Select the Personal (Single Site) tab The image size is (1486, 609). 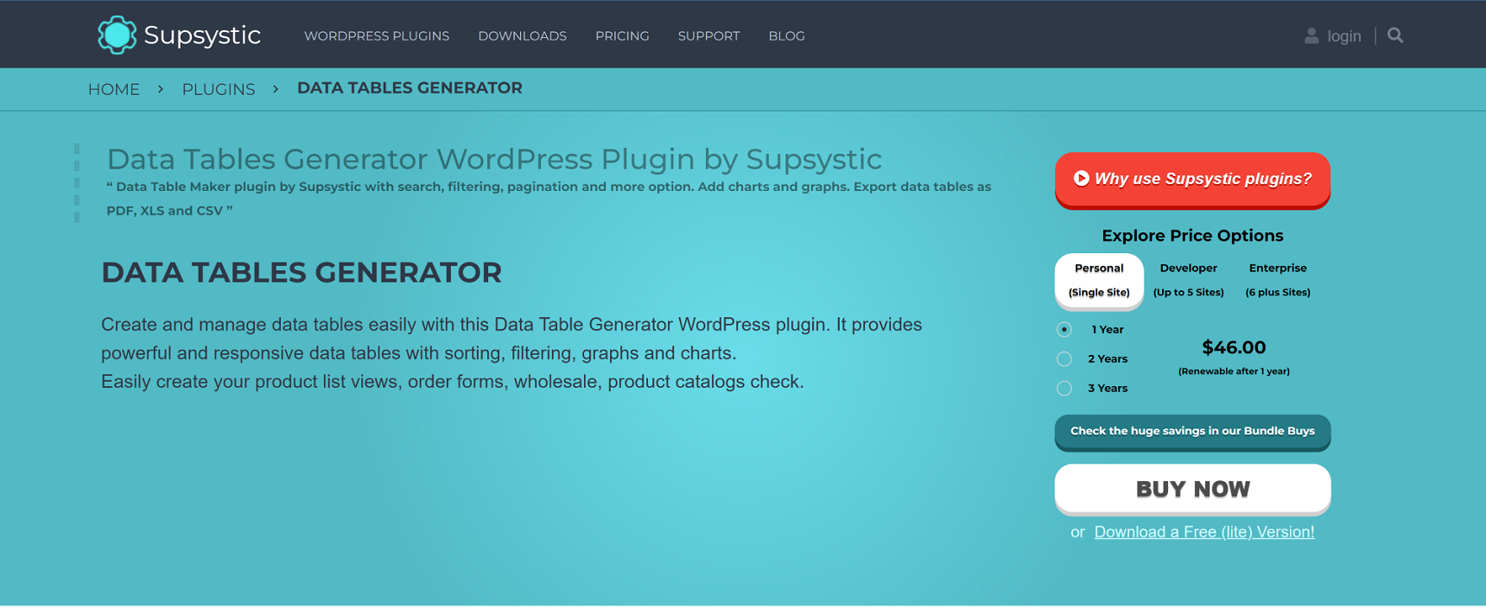pyautogui.click(x=1099, y=280)
